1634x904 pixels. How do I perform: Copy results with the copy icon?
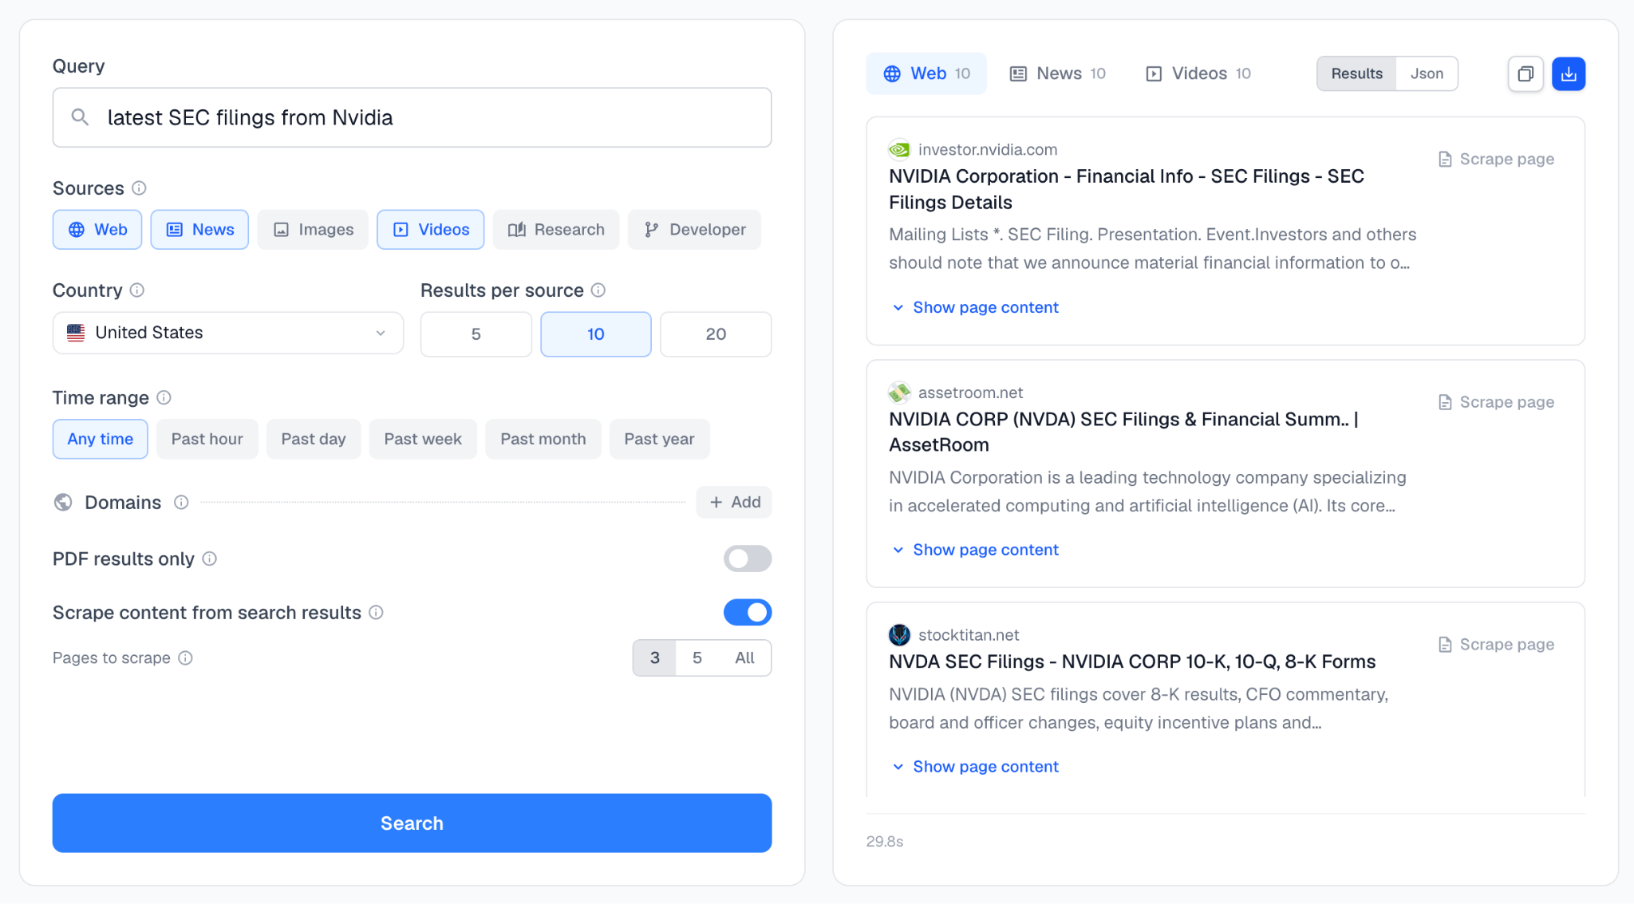[x=1525, y=73]
